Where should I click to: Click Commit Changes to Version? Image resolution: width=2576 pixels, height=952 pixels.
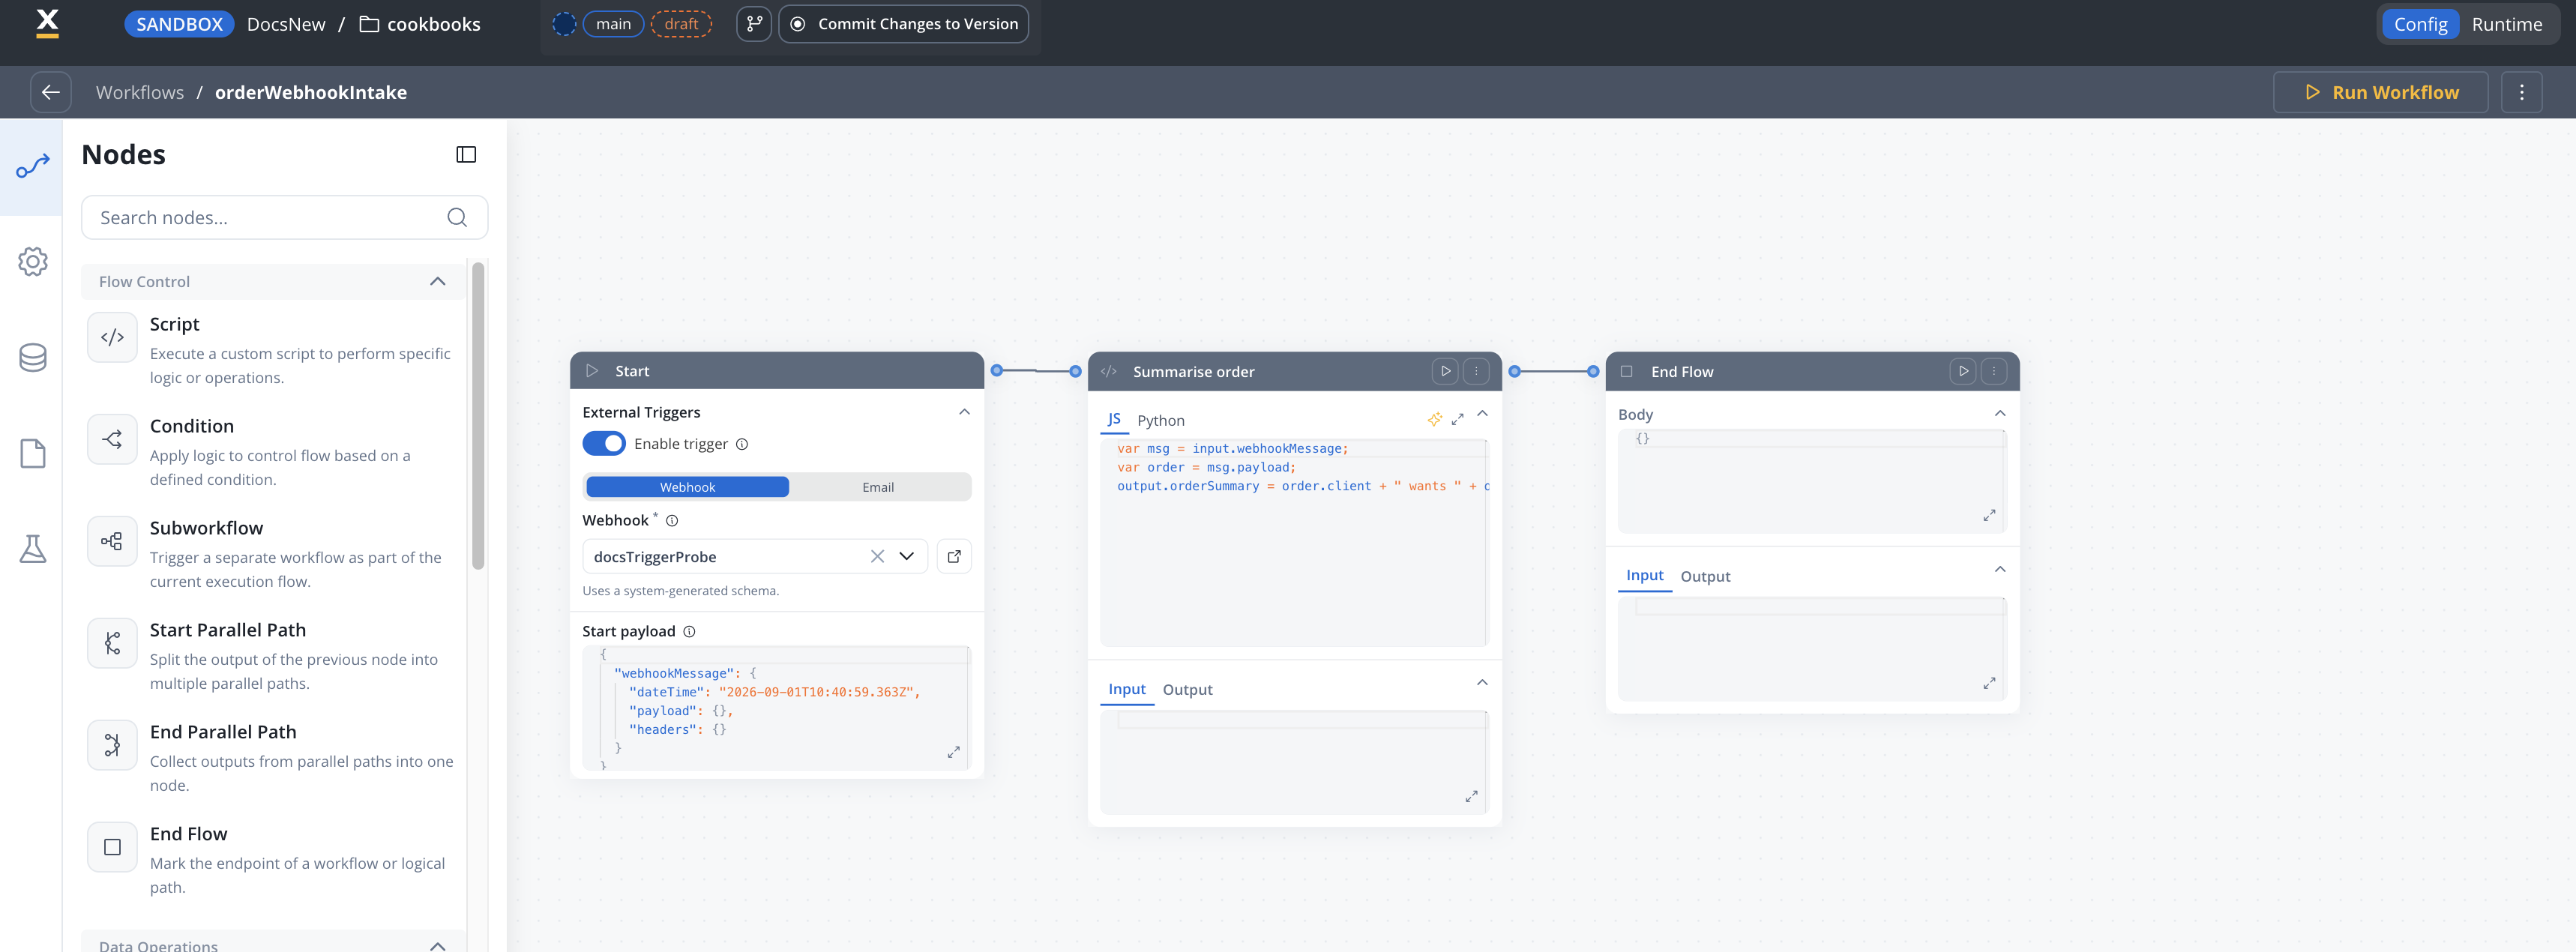click(x=903, y=24)
